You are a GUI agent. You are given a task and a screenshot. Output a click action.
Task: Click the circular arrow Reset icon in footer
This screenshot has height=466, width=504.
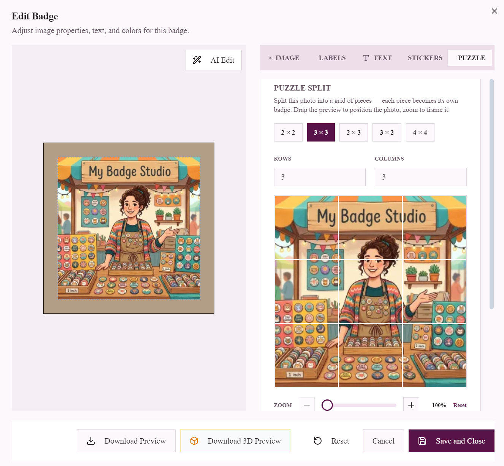[x=318, y=441]
